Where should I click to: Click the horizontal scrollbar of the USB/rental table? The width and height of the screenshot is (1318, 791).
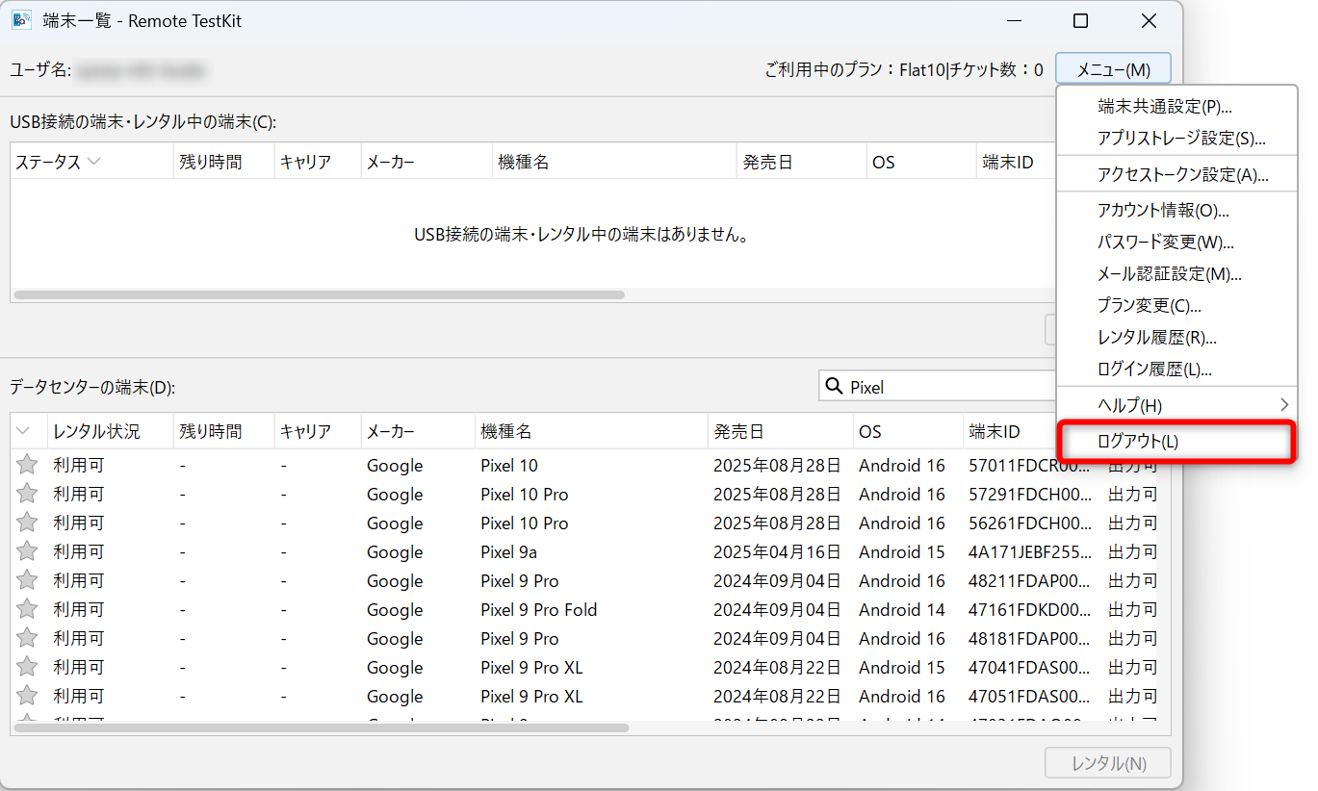(x=320, y=294)
